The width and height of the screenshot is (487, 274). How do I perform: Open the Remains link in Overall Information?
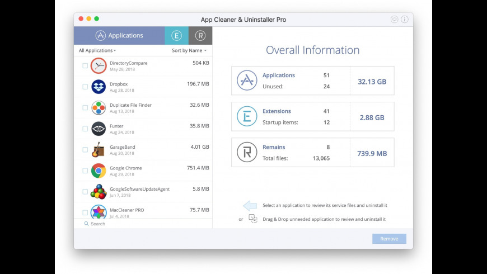[274, 147]
